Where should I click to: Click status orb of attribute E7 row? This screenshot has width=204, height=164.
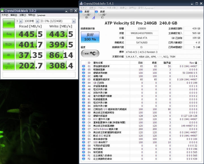coord(84,142)
